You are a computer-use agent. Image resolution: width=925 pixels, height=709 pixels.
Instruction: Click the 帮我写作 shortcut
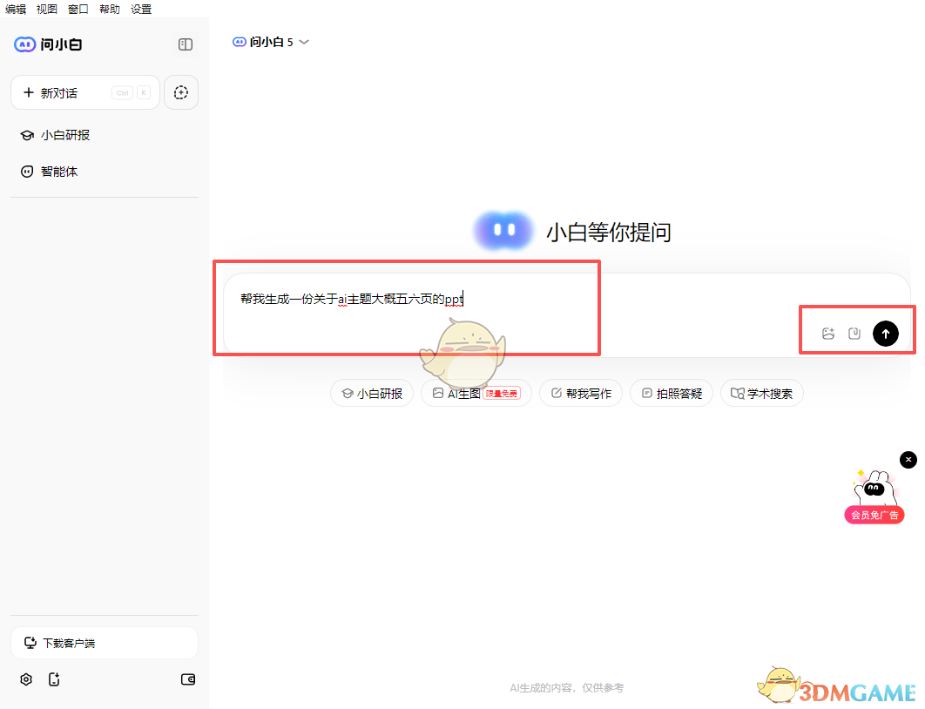pos(580,393)
